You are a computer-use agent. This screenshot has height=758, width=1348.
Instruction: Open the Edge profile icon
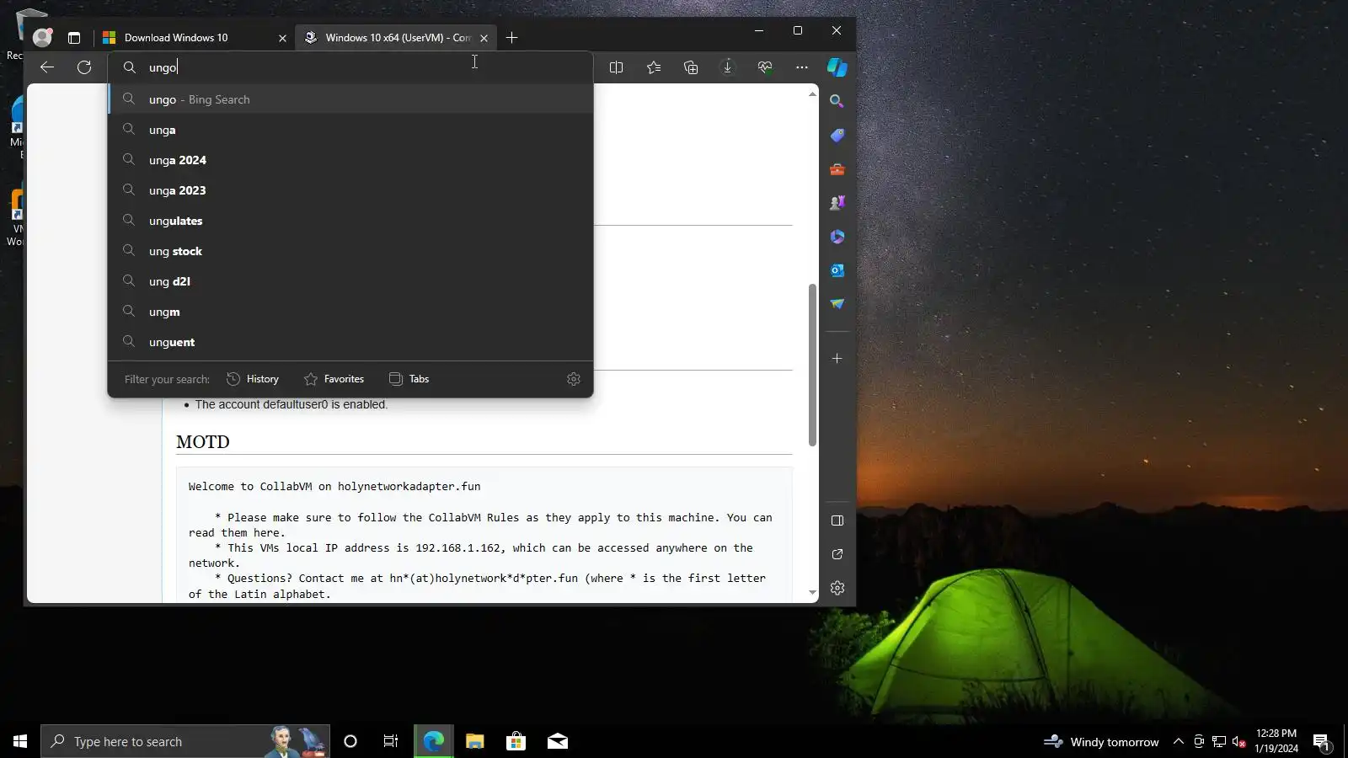tap(42, 37)
